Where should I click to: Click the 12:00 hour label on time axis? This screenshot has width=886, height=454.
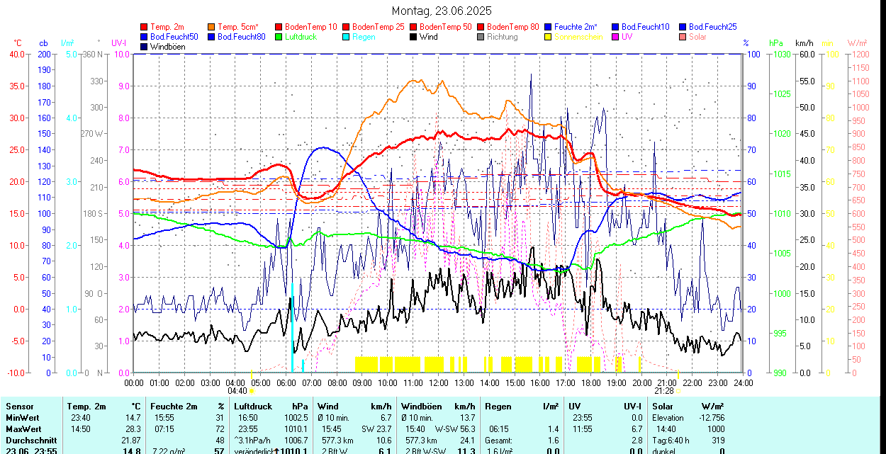pos(438,382)
